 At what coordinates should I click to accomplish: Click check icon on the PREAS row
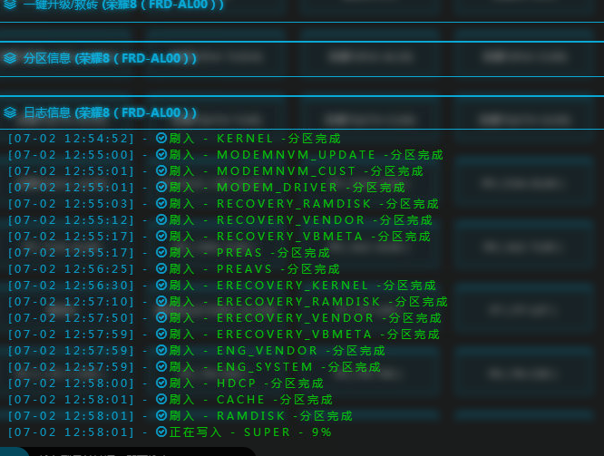(161, 252)
